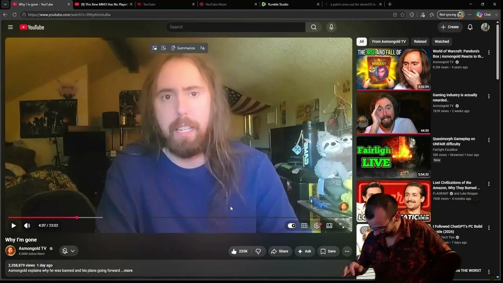Screen dimensions: 503x283
Task: Open the account avatar menu
Action: 485,27
